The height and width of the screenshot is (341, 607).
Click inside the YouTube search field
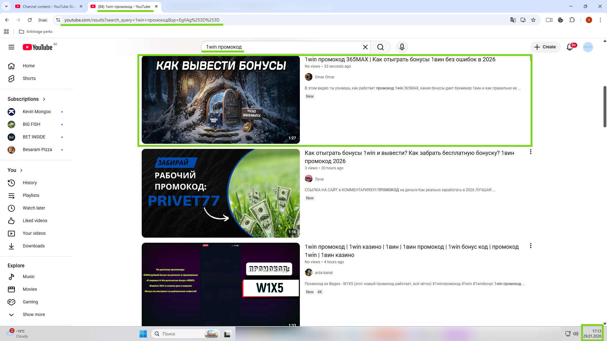(282, 47)
